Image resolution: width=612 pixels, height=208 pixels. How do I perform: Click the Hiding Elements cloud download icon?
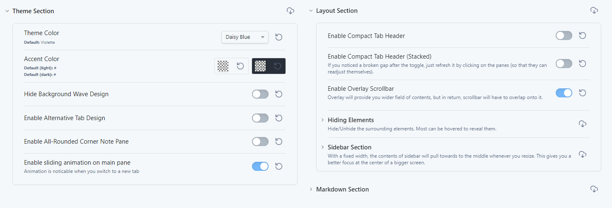(583, 124)
